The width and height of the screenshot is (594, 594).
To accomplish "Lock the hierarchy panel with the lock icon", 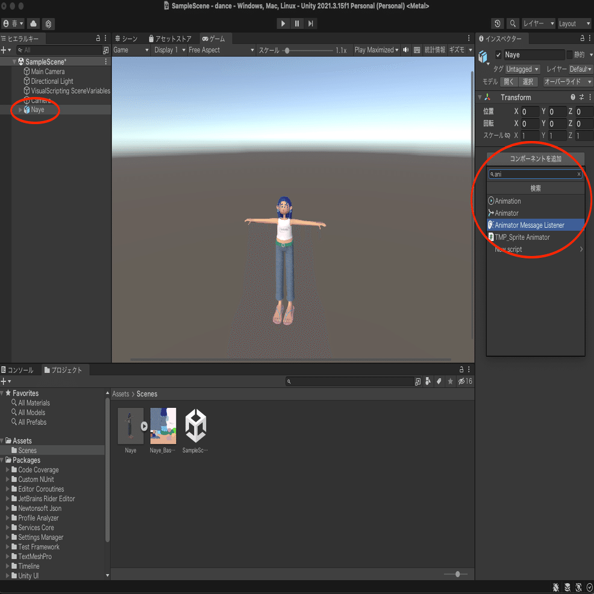I will (x=98, y=39).
